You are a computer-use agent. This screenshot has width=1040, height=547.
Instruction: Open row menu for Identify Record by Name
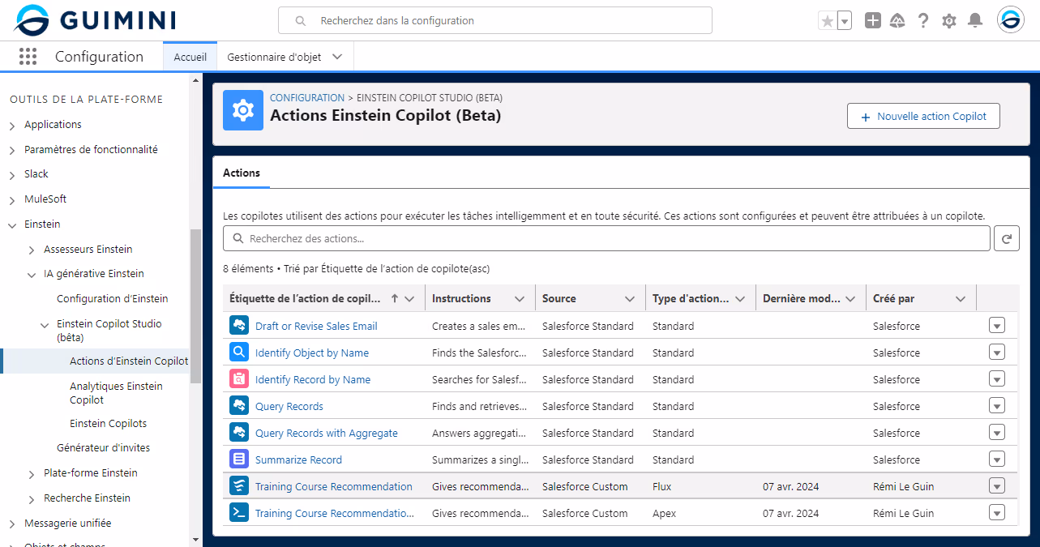click(x=997, y=379)
